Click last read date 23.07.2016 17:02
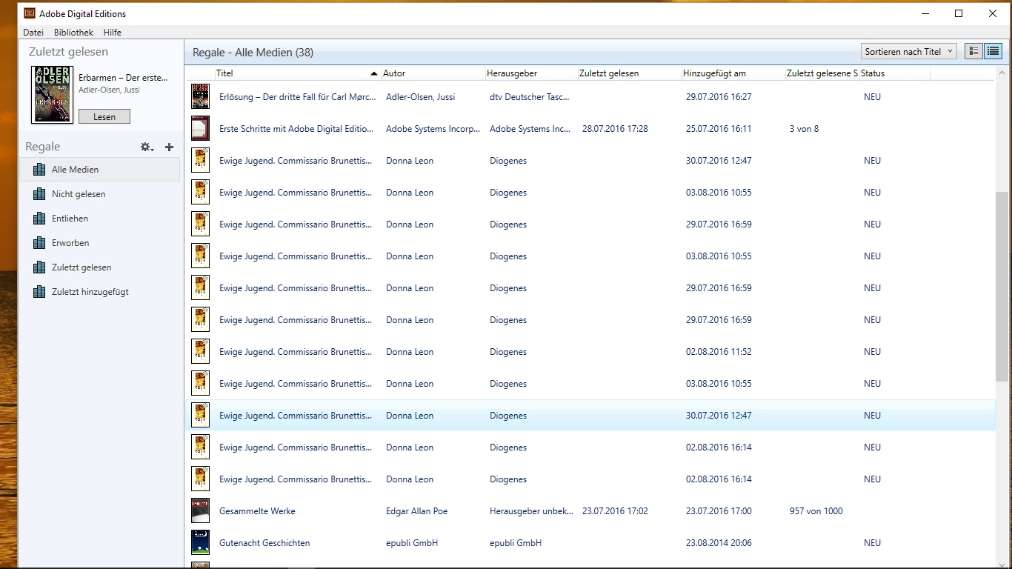 coord(615,511)
